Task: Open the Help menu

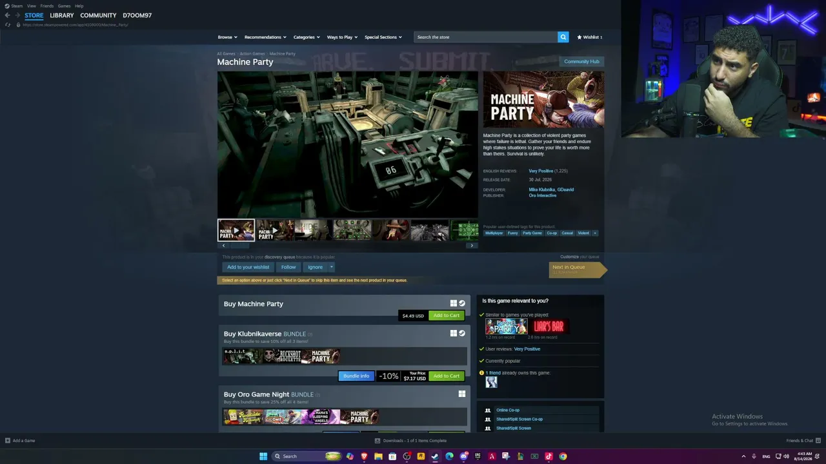Action: [x=79, y=6]
